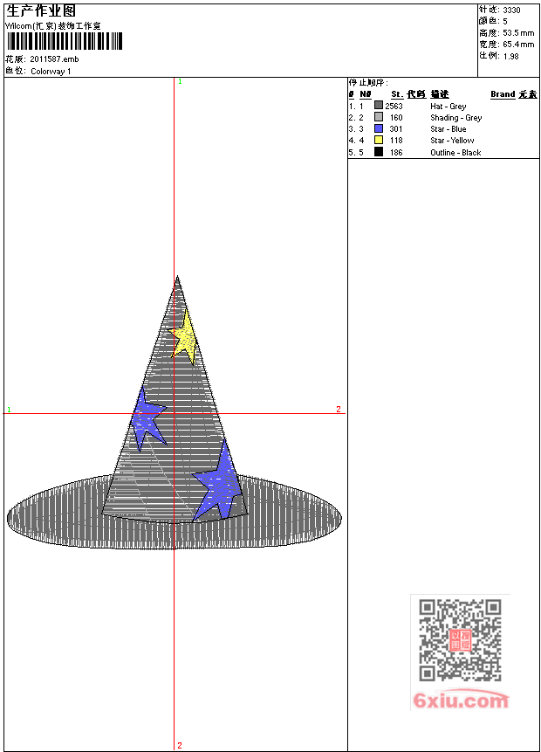
Task: Click the large blue star near the brim
Action: click(x=219, y=483)
